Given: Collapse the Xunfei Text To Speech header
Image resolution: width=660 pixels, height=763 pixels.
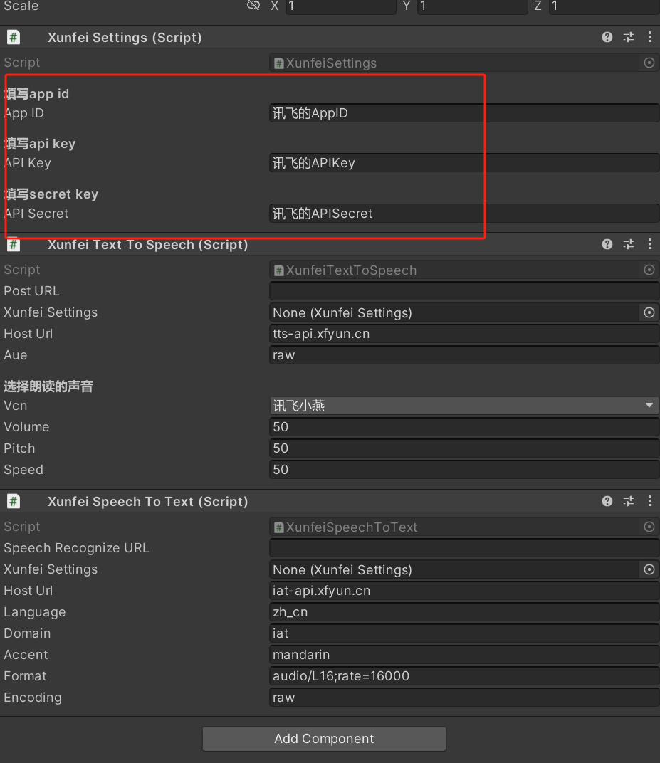Looking at the screenshot, I should point(147,245).
